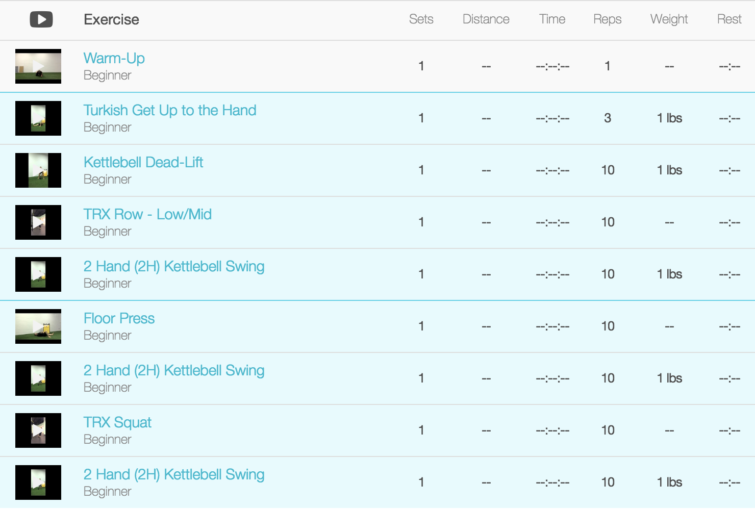The width and height of the screenshot is (755, 509).
Task: Click the Weight dashes in the Floor Press row
Action: [669, 326]
